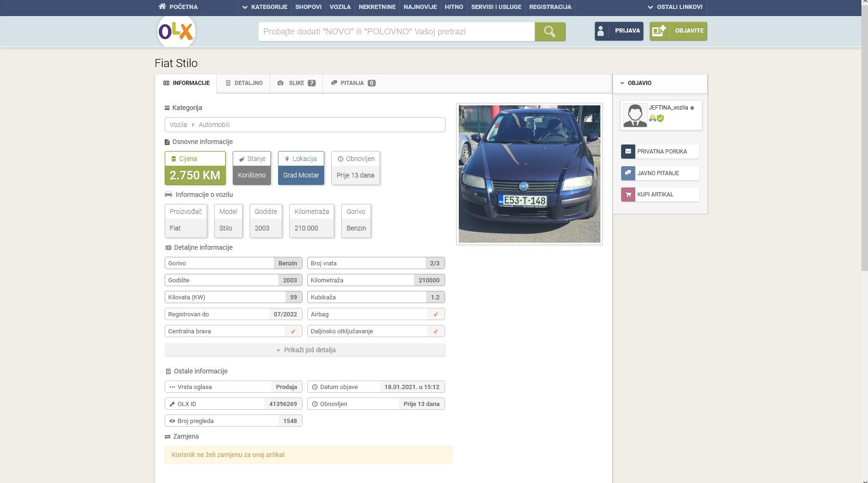The image size is (868, 483).
Task: Click the coins icon in Cijena box
Action: click(174, 159)
